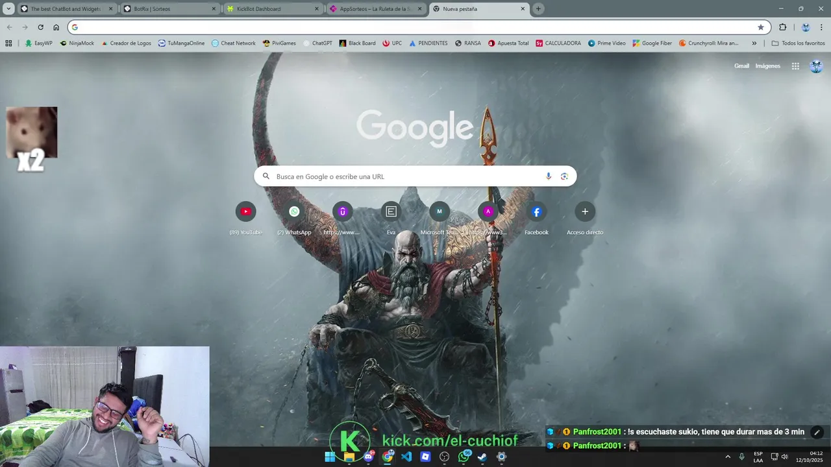Open the CALCULADORA bookmark

pos(558,43)
